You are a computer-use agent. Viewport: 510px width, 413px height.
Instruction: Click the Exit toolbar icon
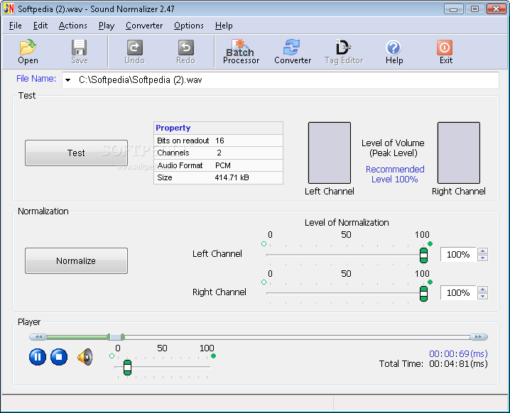[445, 52]
